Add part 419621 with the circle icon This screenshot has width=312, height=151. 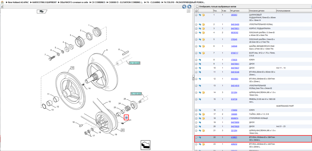click(x=196, y=137)
